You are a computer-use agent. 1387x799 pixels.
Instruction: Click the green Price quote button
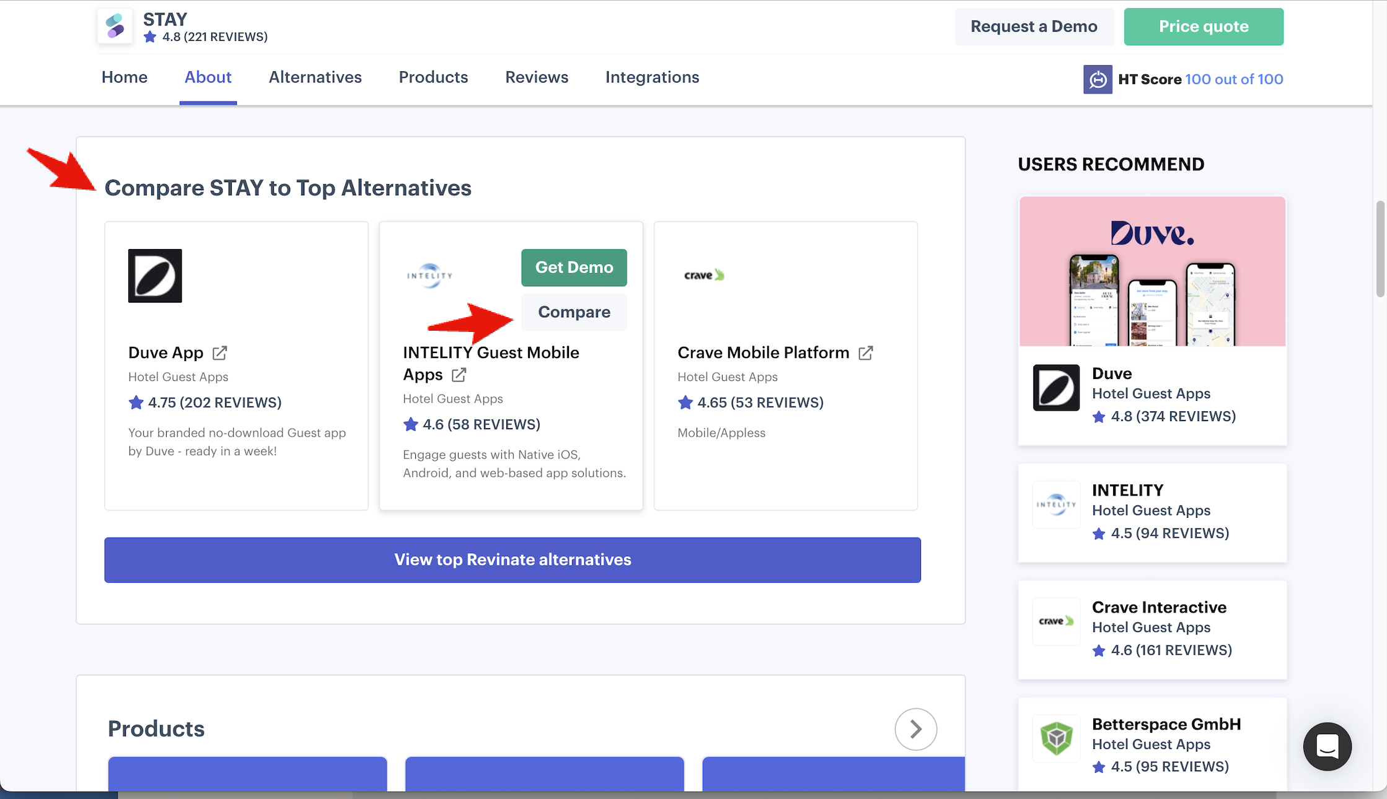[1203, 27]
